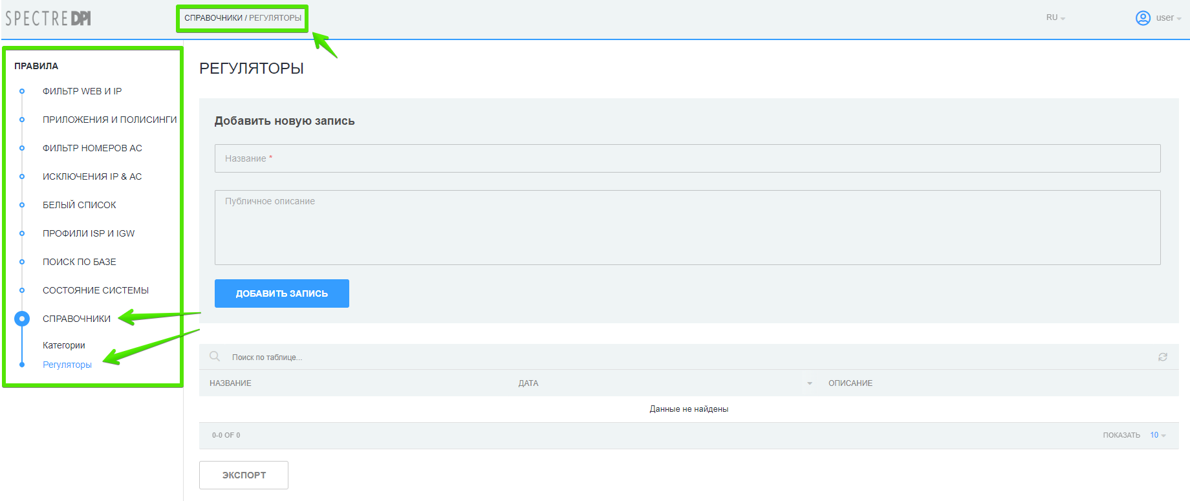Image resolution: width=1190 pixels, height=501 pixels.
Task: Select the Категории submenu item
Action: (64, 345)
